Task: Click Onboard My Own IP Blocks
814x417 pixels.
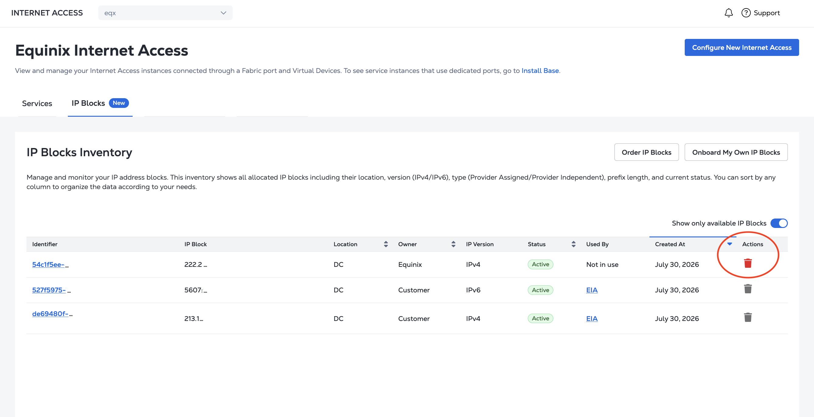Action: 736,152
